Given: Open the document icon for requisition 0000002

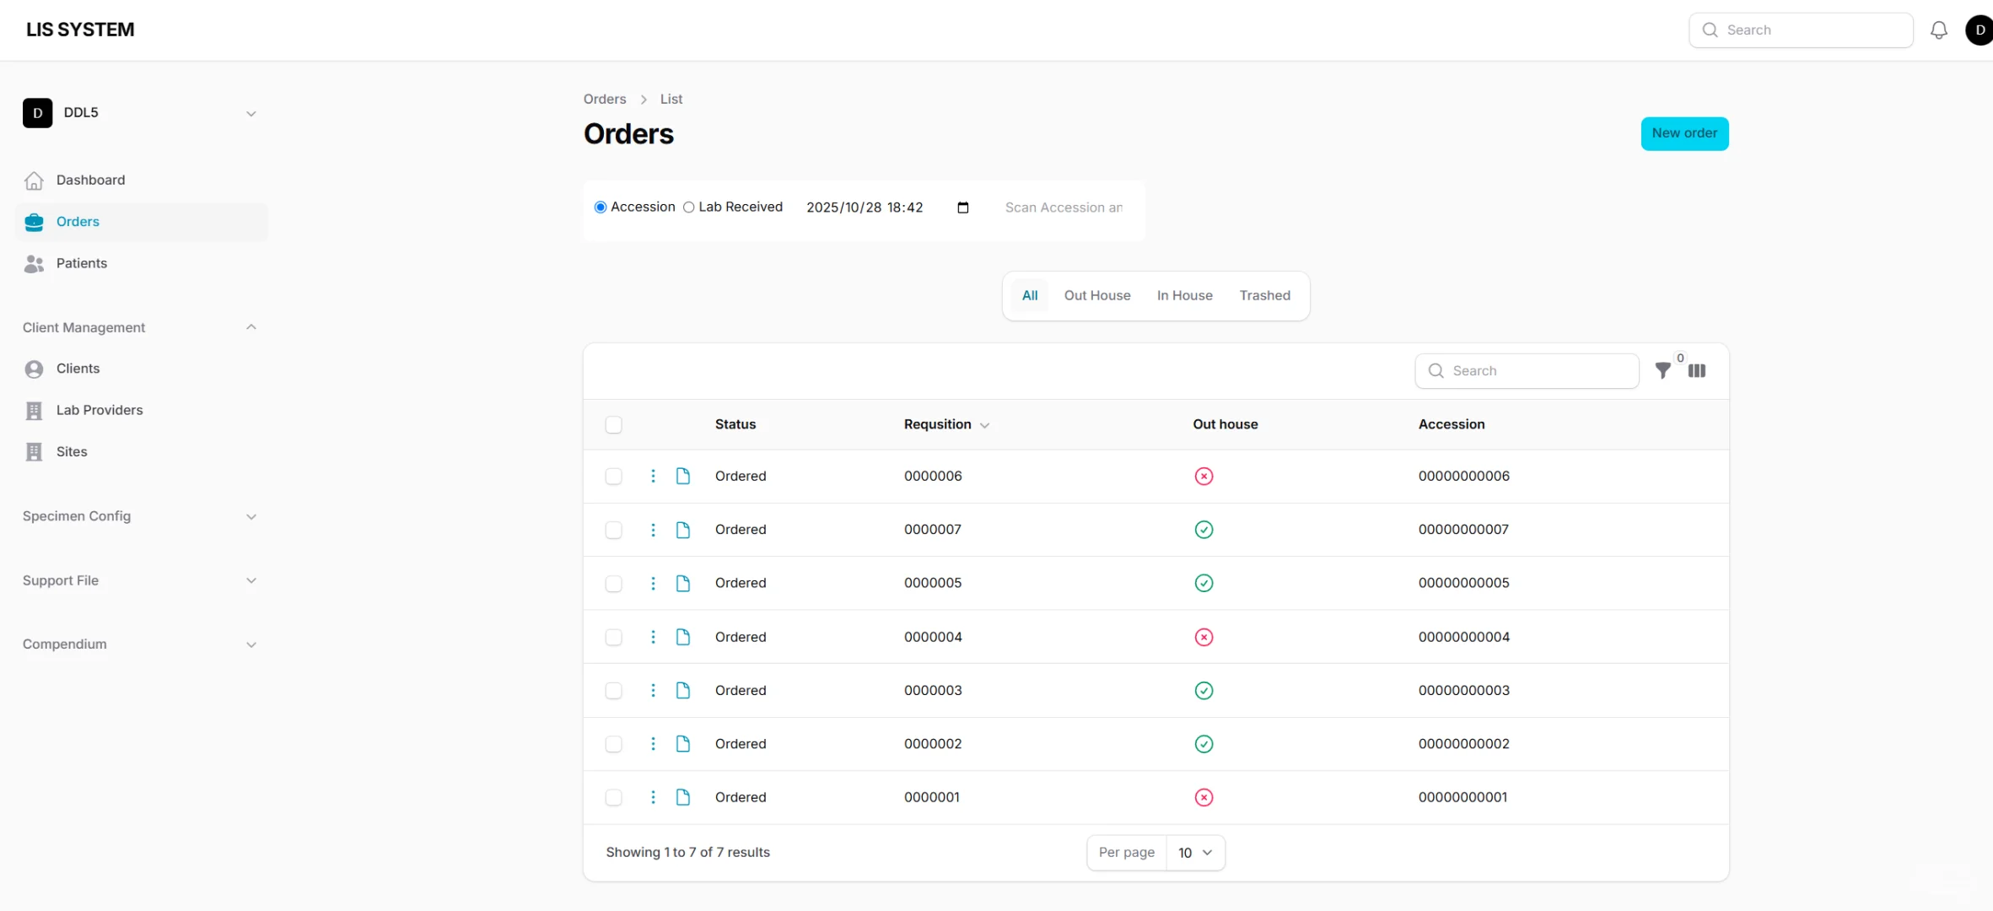Looking at the screenshot, I should (x=683, y=744).
